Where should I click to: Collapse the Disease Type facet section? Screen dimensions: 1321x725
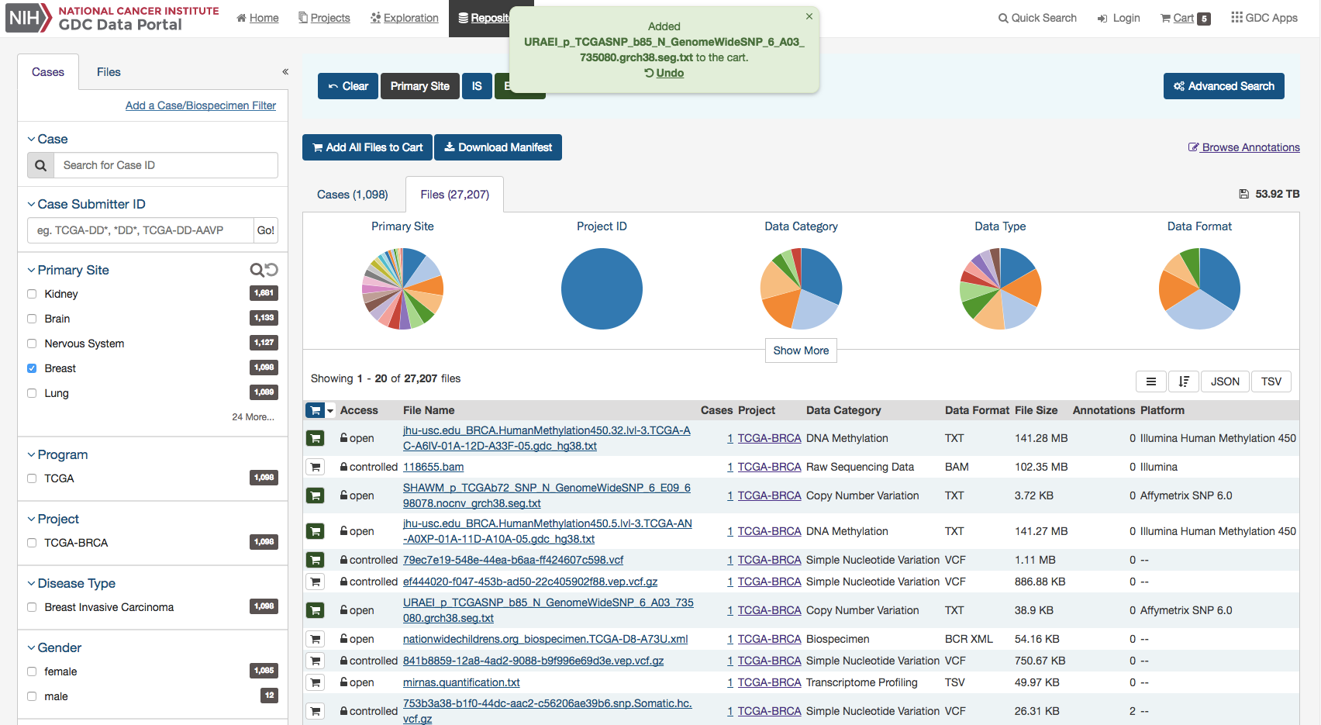[x=31, y=584]
